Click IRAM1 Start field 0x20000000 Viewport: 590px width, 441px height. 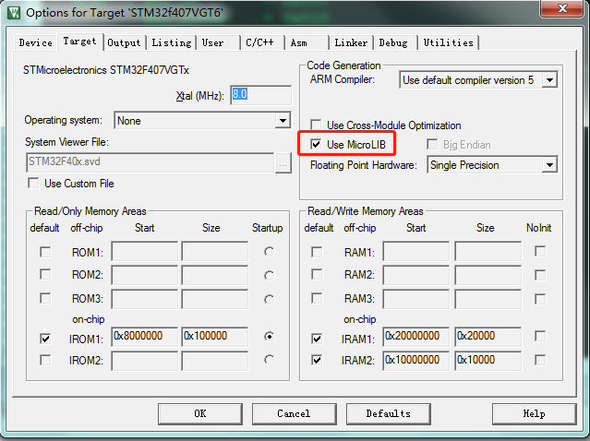(415, 337)
